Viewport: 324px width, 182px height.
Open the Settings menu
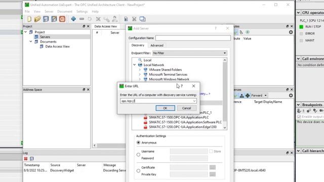point(82,12)
